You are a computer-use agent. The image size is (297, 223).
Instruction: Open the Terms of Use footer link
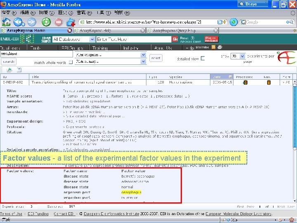(11, 214)
